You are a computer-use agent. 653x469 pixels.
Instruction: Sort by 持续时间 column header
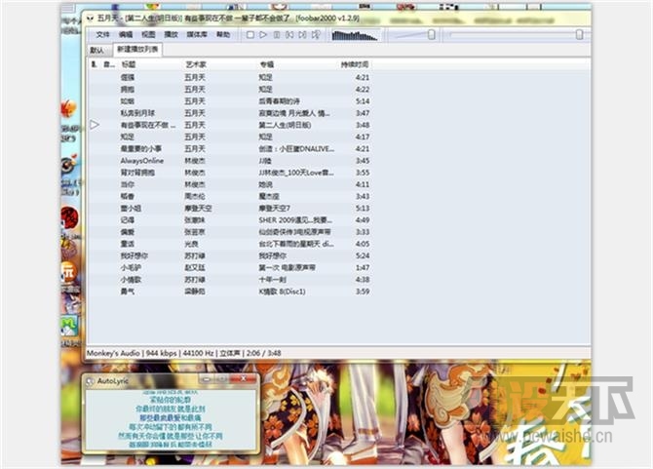tap(354, 64)
